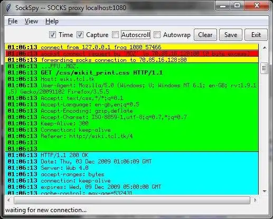This screenshot has width=273, height=219.
Task: Click the 'accept-ranges: bytes' line
Action: (x=132, y=174)
